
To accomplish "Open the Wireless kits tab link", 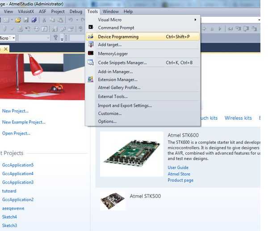I will [x=238, y=118].
